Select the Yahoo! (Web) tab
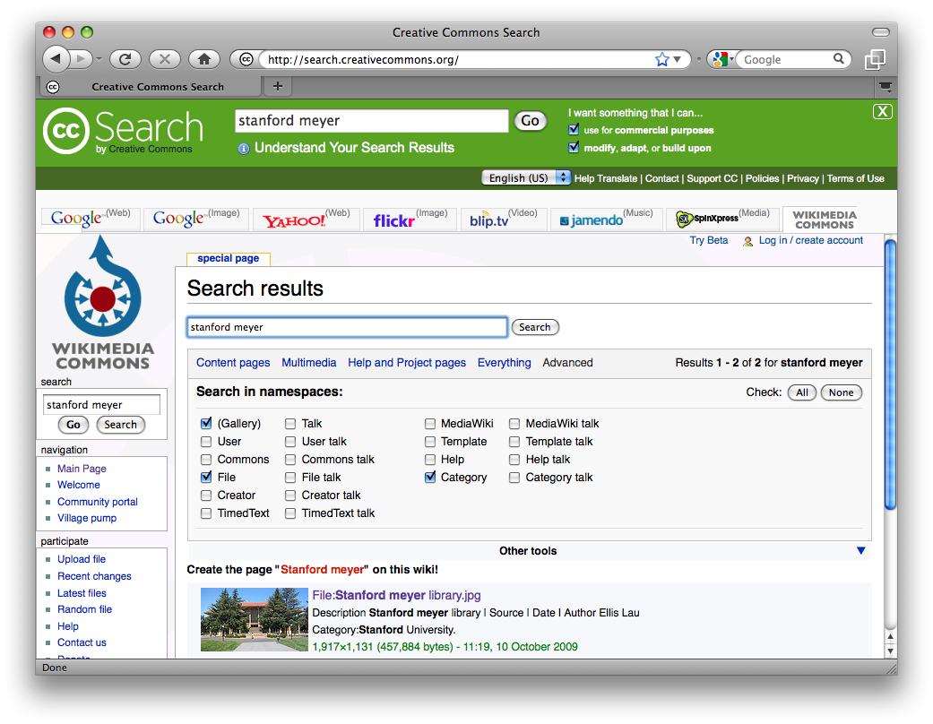 pos(306,219)
